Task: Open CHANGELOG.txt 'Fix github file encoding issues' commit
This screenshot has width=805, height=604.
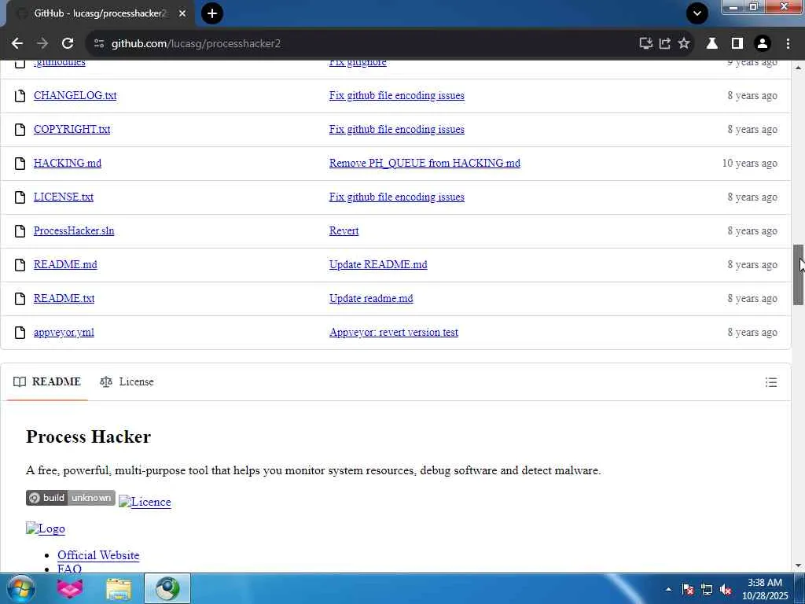Action: (397, 95)
